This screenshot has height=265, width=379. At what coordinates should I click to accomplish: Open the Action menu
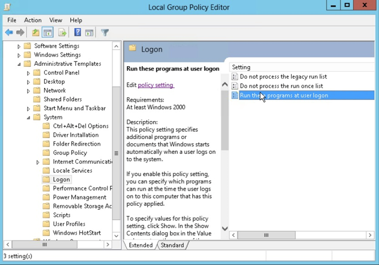(x=33, y=20)
